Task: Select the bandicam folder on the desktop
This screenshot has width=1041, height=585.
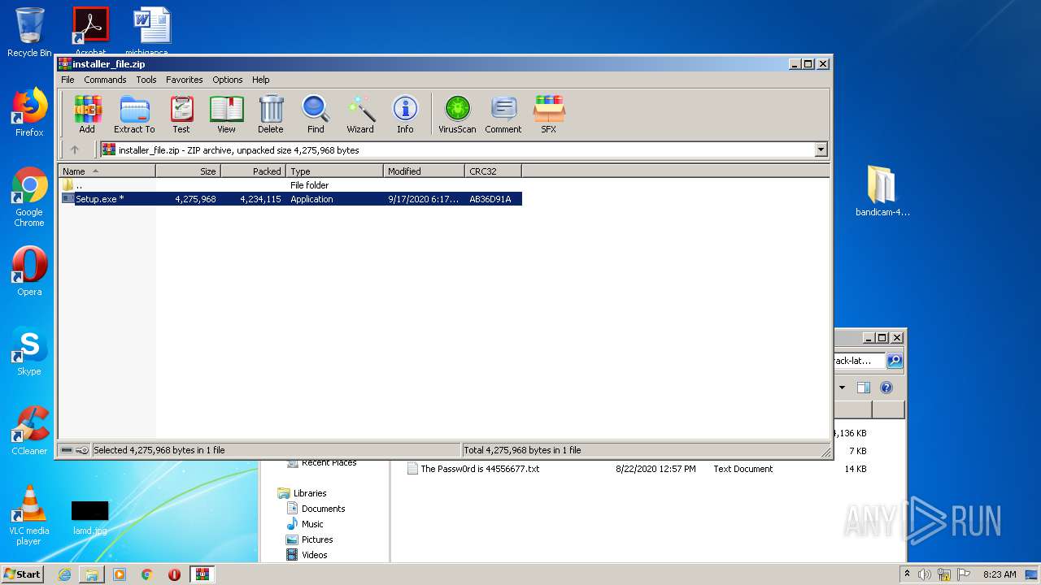Action: pyautogui.click(x=882, y=191)
